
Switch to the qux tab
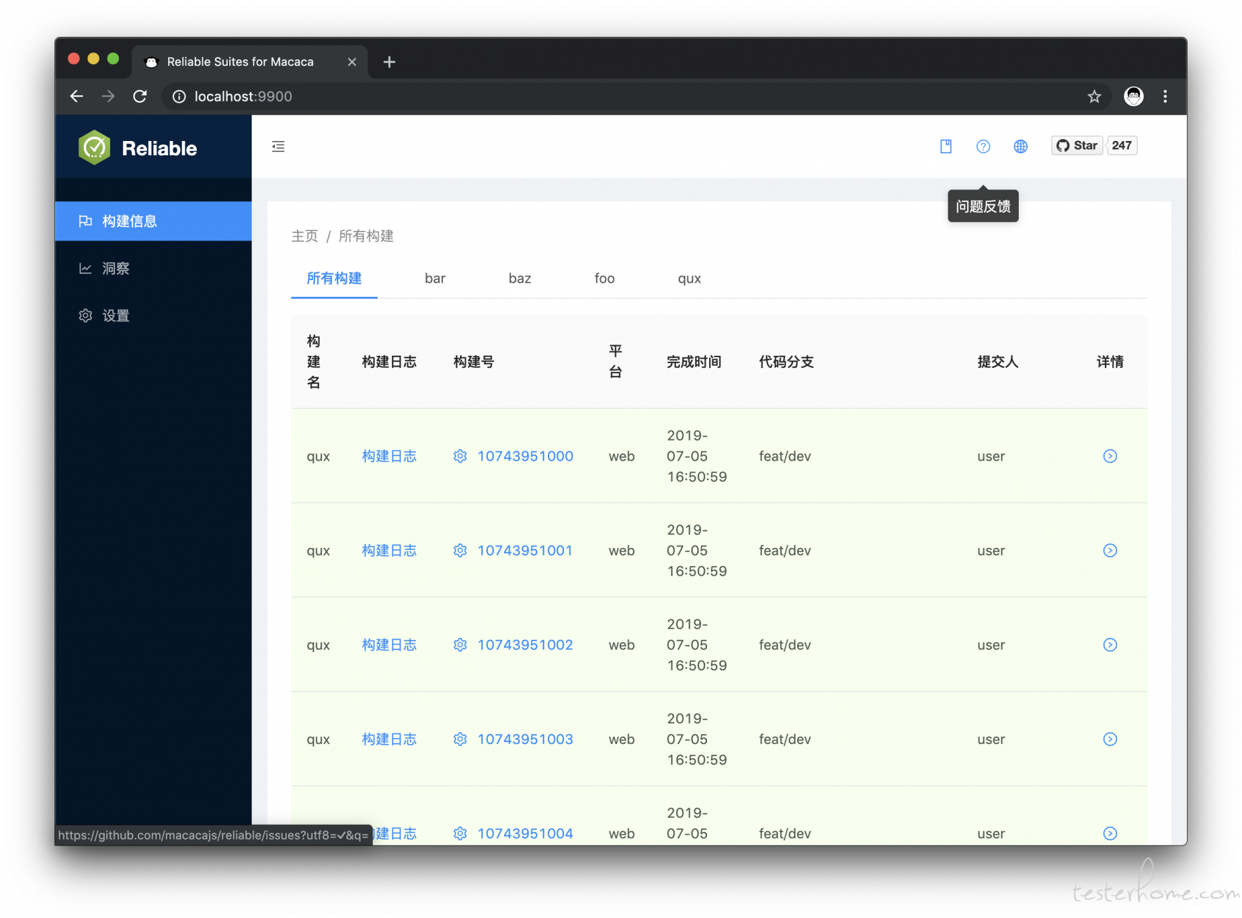coord(689,278)
